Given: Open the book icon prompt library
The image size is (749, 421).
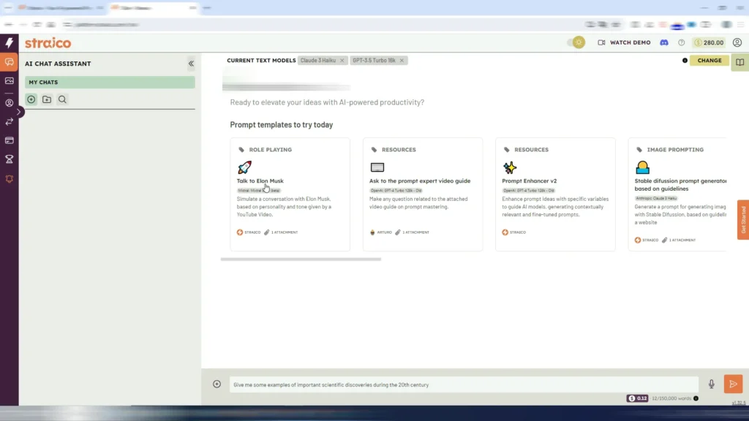Looking at the screenshot, I should (740, 62).
